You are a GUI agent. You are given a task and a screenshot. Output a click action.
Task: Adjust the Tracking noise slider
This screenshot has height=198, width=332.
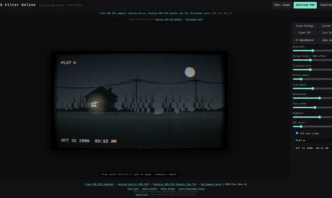[312, 70]
